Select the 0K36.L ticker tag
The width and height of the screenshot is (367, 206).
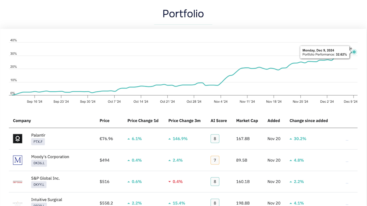39,163
